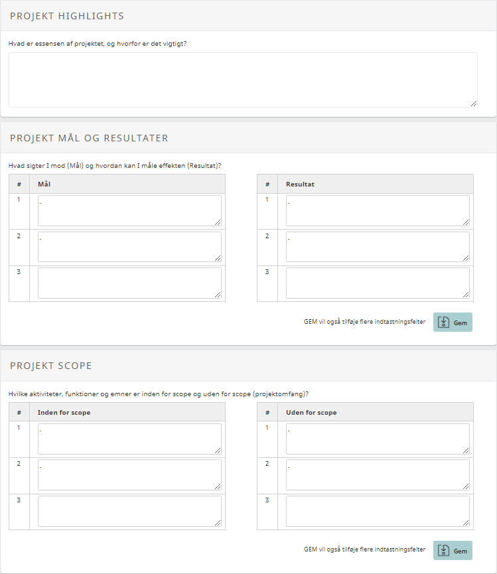Click first Uden for scope field
The width and height of the screenshot is (497, 574).
378,439
